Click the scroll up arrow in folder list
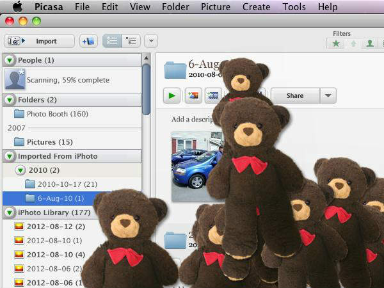This screenshot has height=288, width=384. pyautogui.click(x=146, y=58)
